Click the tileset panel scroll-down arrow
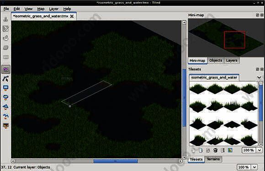The image size is (265, 171). [260, 144]
